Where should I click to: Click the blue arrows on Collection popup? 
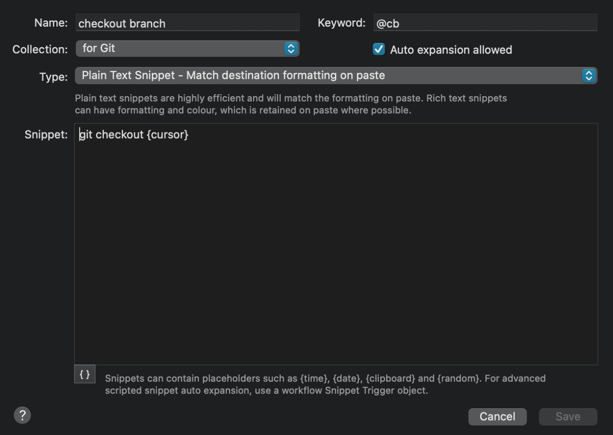click(x=291, y=49)
